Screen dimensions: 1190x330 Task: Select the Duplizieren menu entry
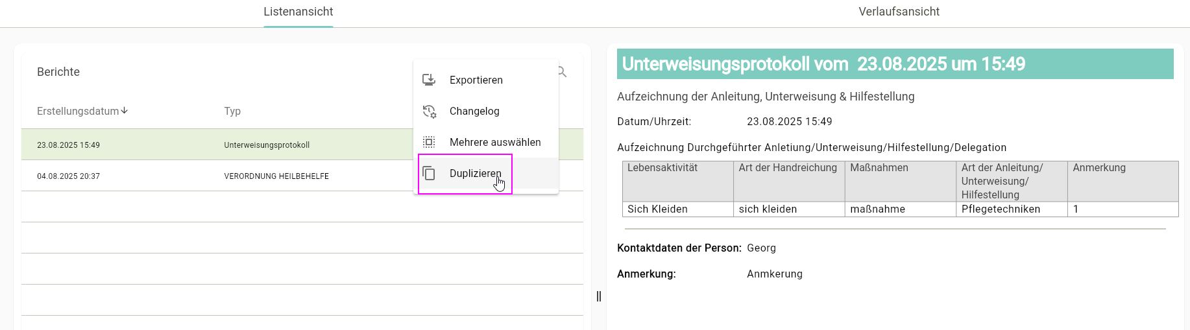(x=475, y=173)
